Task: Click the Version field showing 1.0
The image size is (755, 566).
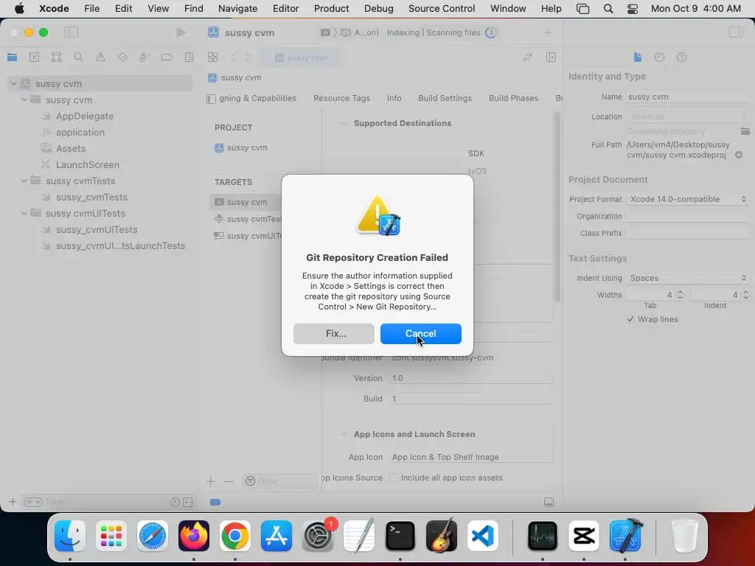Action: tap(470, 378)
